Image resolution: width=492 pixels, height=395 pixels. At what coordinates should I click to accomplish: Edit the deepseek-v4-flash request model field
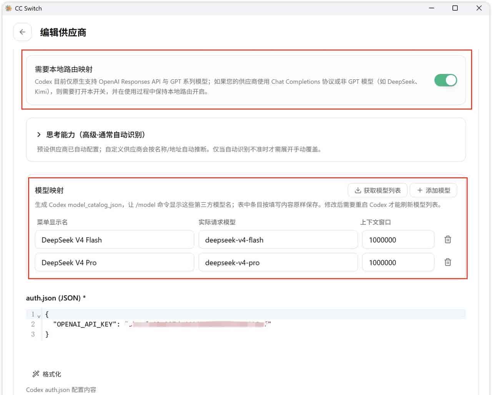[278, 240]
